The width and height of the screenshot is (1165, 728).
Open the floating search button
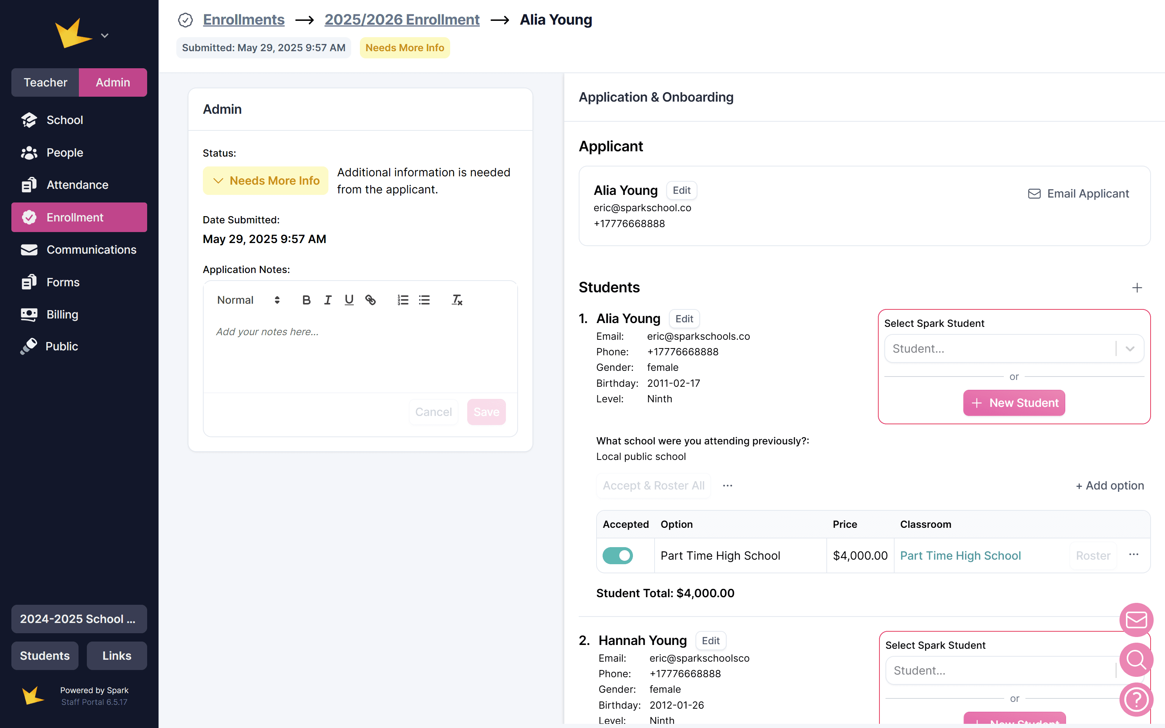(1136, 660)
